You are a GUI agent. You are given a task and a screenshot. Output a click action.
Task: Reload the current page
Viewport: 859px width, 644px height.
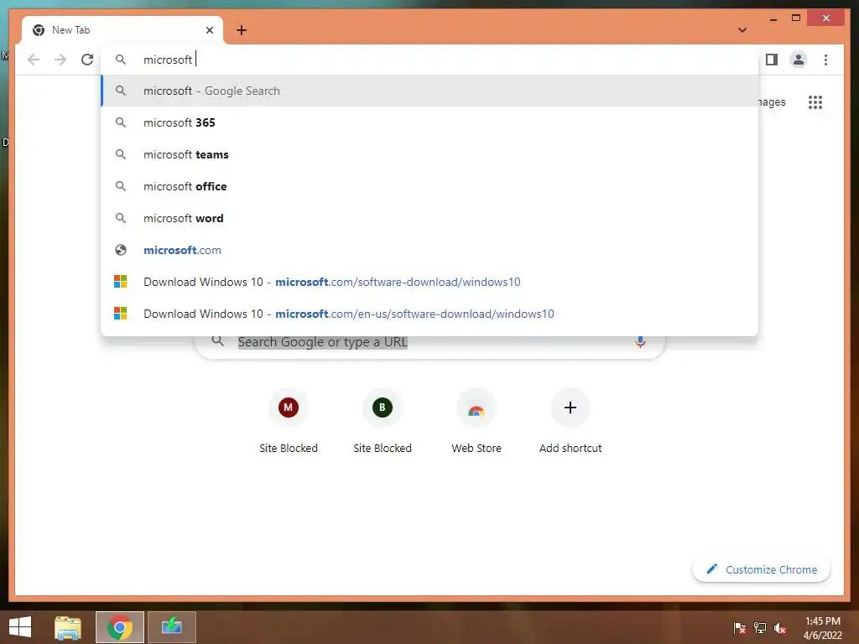(x=87, y=60)
